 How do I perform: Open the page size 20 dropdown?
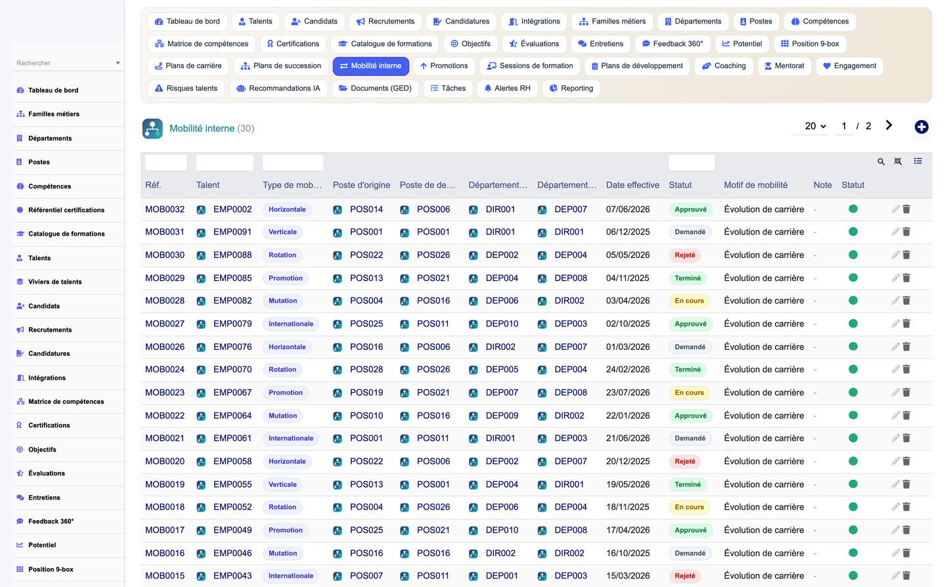point(815,126)
